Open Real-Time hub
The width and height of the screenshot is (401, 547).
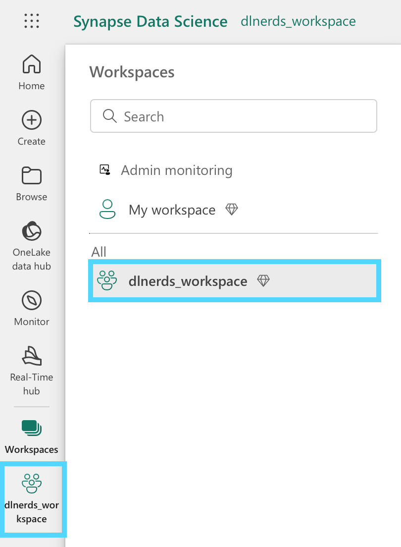point(32,371)
